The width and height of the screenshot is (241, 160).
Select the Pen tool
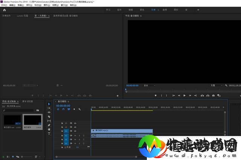pos(49,125)
